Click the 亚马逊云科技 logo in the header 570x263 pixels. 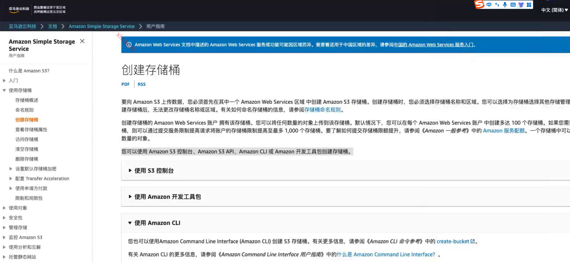tap(19, 10)
